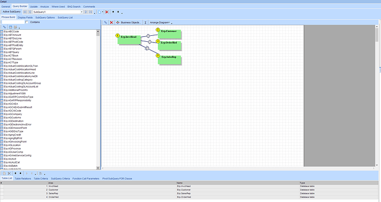The height and width of the screenshot is (202, 381).
Task: Open the Active SubQuery dropdown
Action: 82,12
